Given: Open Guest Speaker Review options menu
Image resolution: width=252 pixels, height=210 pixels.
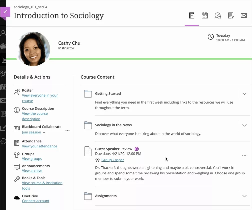Looking at the screenshot, I should [244, 155].
